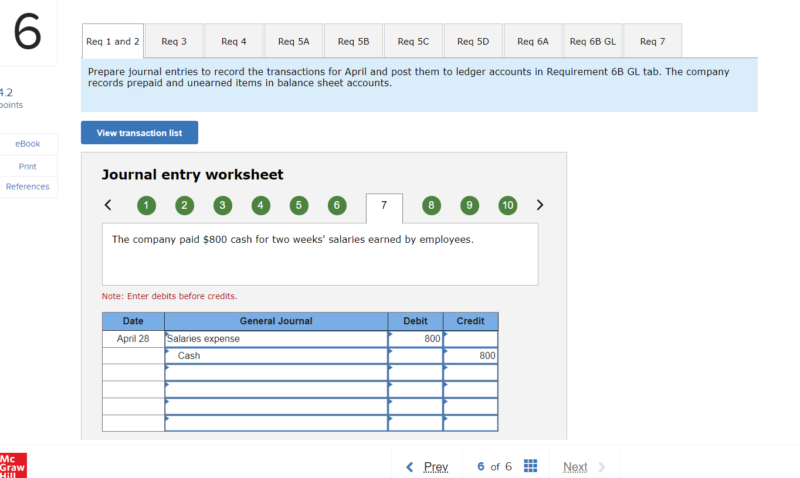This screenshot has height=478, width=800.
Task: Select transaction circle number 1
Action: click(x=146, y=205)
